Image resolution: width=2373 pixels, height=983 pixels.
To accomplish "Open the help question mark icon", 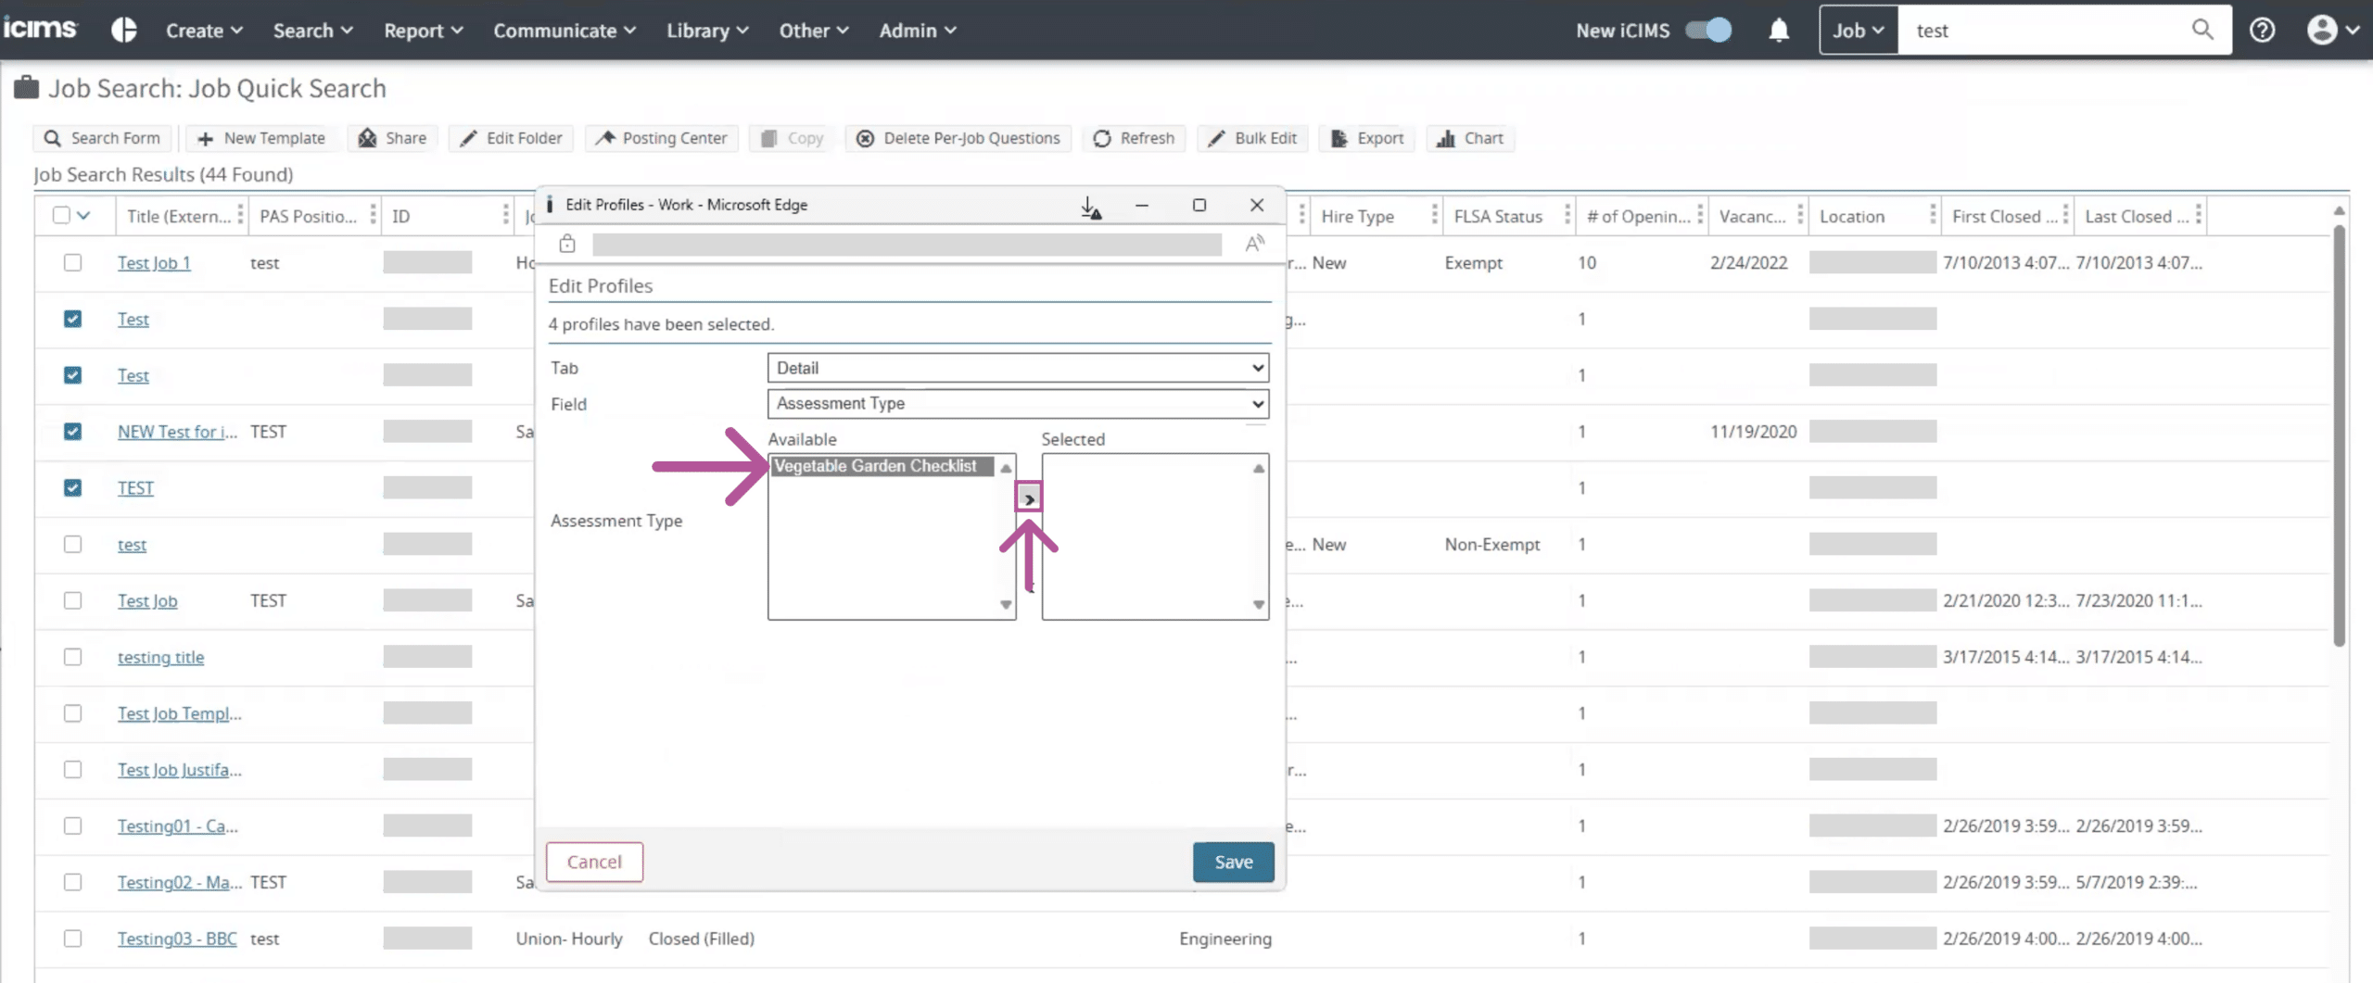I will pyautogui.click(x=2262, y=31).
